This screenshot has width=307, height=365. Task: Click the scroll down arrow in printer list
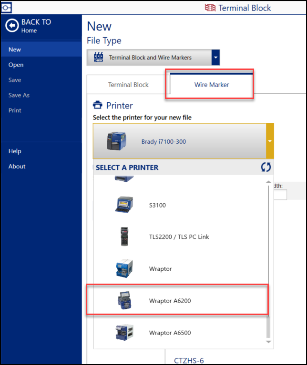click(x=268, y=342)
